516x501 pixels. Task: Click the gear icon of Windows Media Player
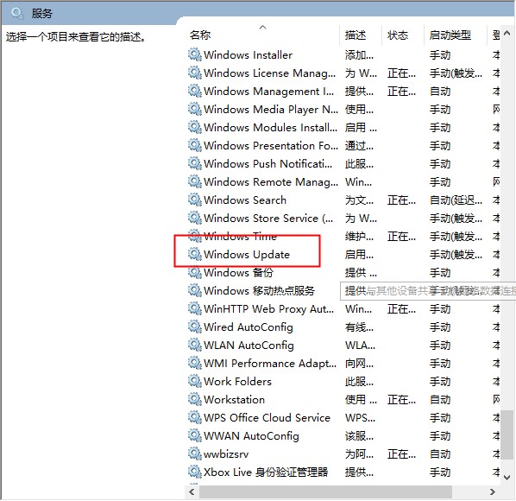(194, 109)
